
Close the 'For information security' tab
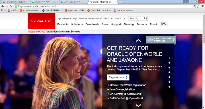coord(28,2)
